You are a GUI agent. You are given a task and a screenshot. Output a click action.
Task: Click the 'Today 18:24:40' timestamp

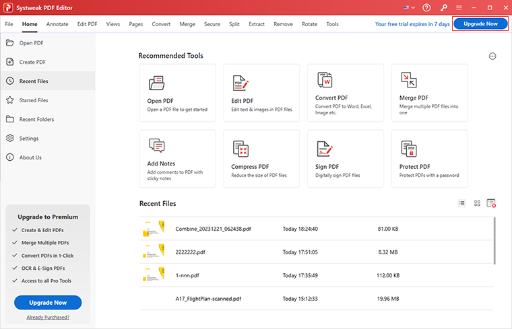(x=300, y=229)
